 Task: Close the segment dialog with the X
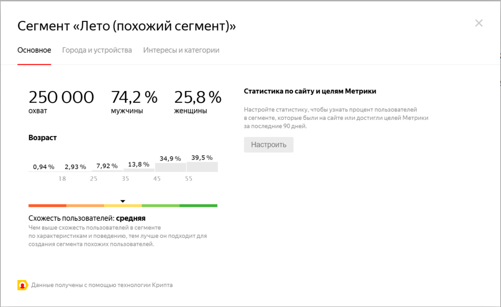[478, 23]
